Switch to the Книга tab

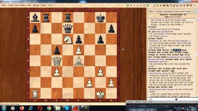(x=188, y=11)
